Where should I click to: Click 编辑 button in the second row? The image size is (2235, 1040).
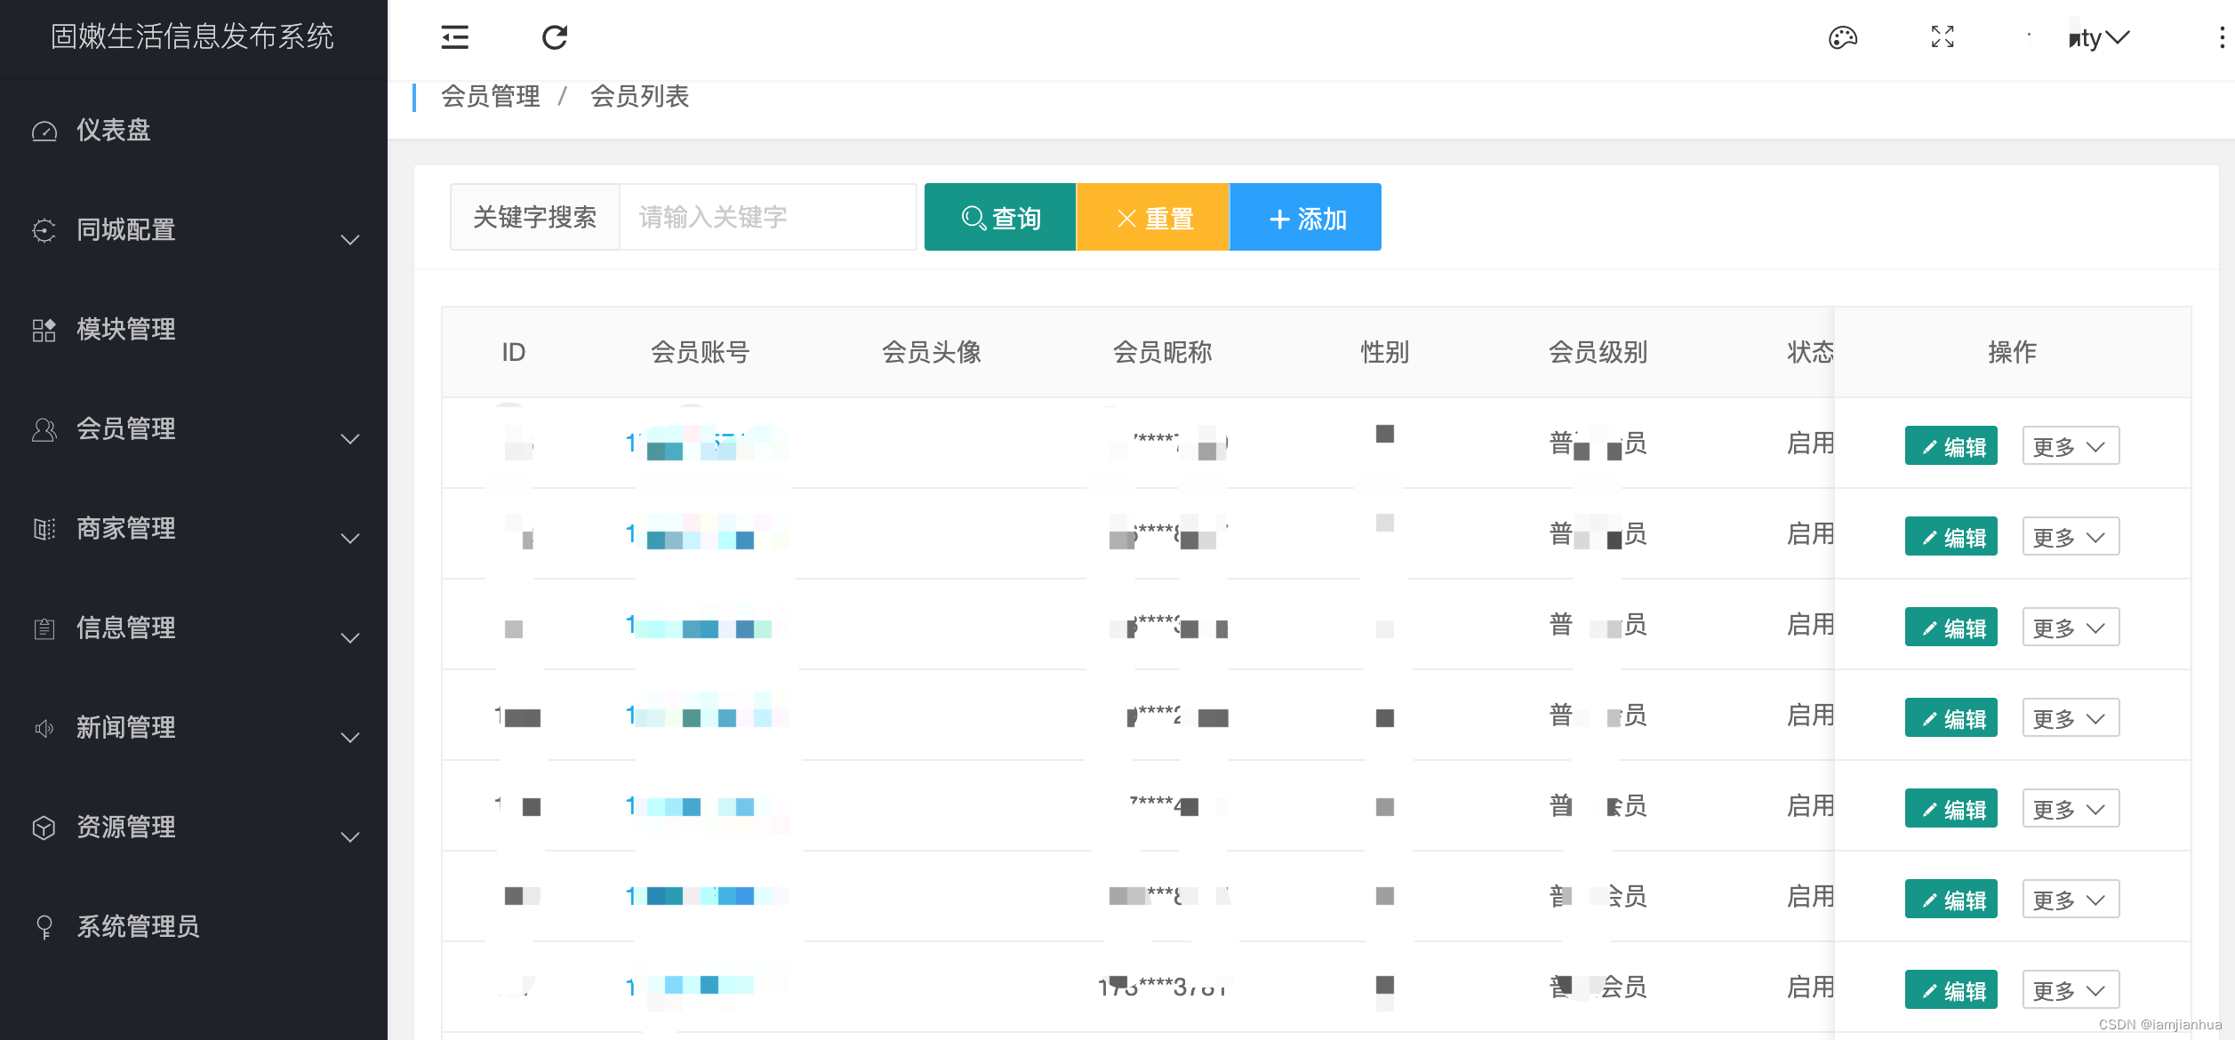point(1951,537)
